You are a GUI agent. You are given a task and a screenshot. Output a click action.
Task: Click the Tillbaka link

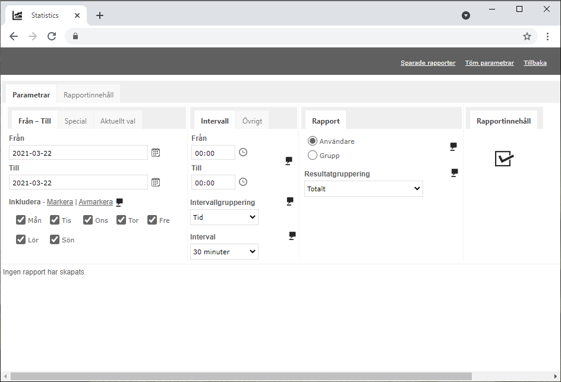pyautogui.click(x=535, y=62)
